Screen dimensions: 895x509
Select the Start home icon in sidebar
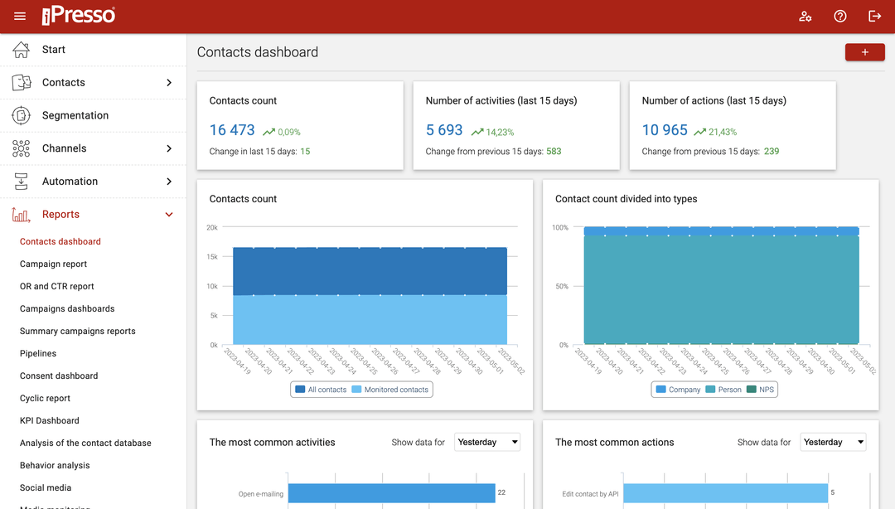coord(20,49)
